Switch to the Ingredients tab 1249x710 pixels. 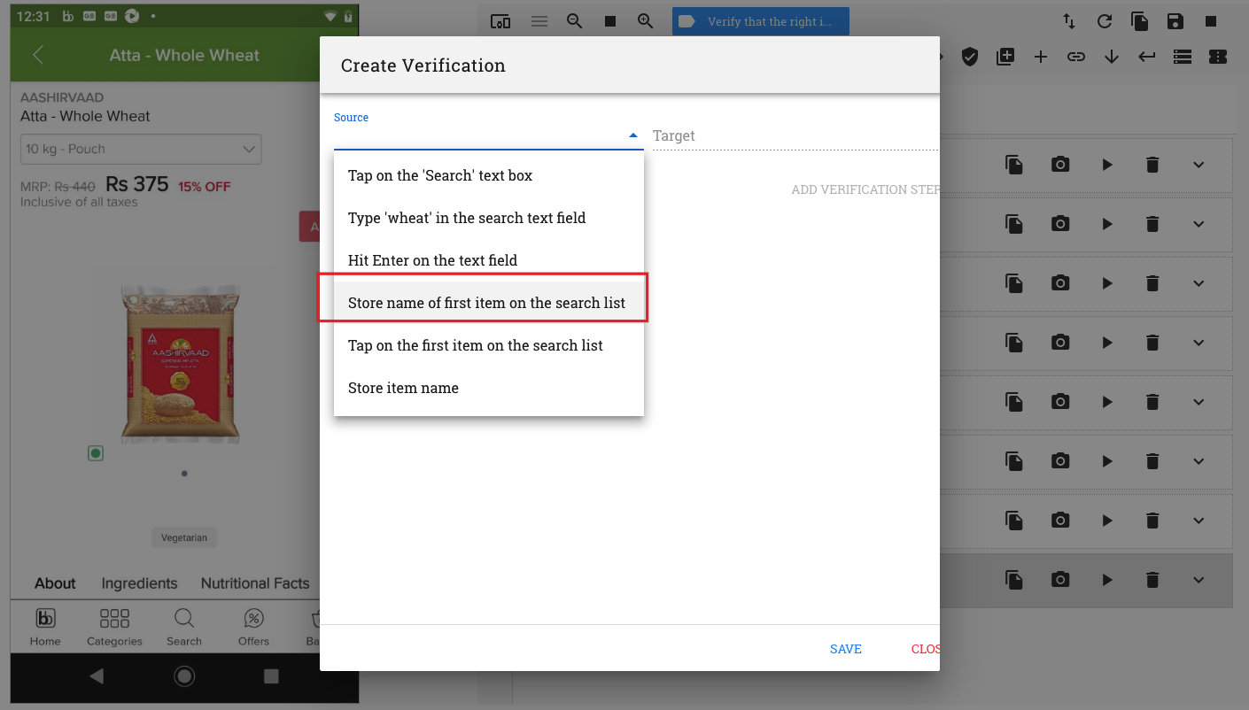139,583
